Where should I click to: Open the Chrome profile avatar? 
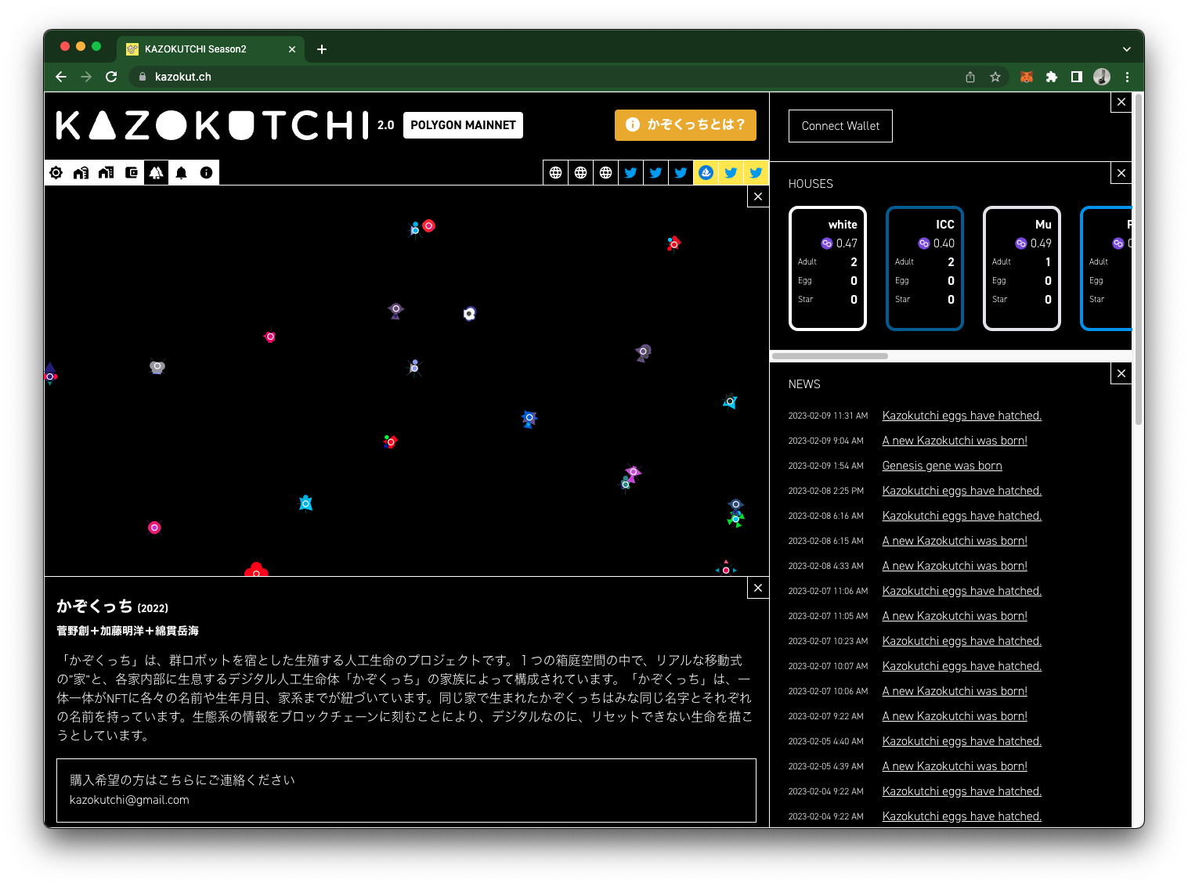[x=1102, y=77]
